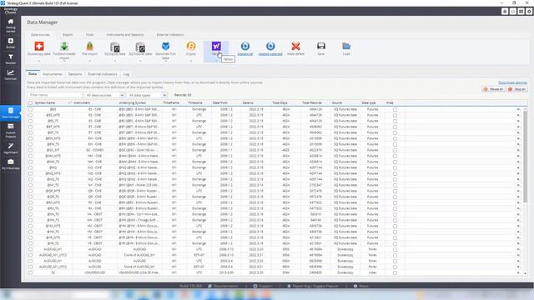Select the Log sub-tab

point(126,74)
